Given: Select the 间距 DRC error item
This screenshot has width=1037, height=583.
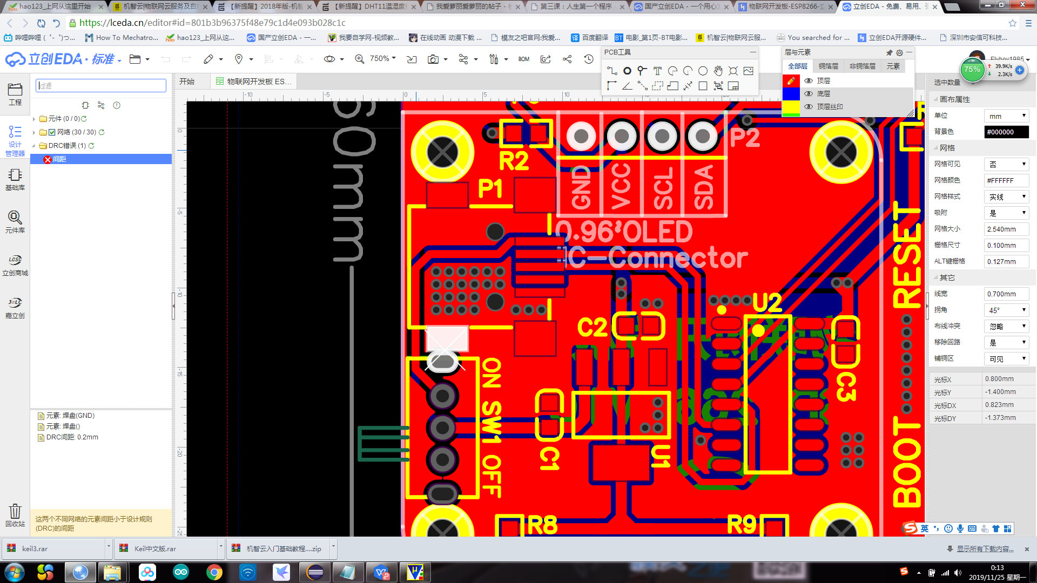Looking at the screenshot, I should point(101,159).
